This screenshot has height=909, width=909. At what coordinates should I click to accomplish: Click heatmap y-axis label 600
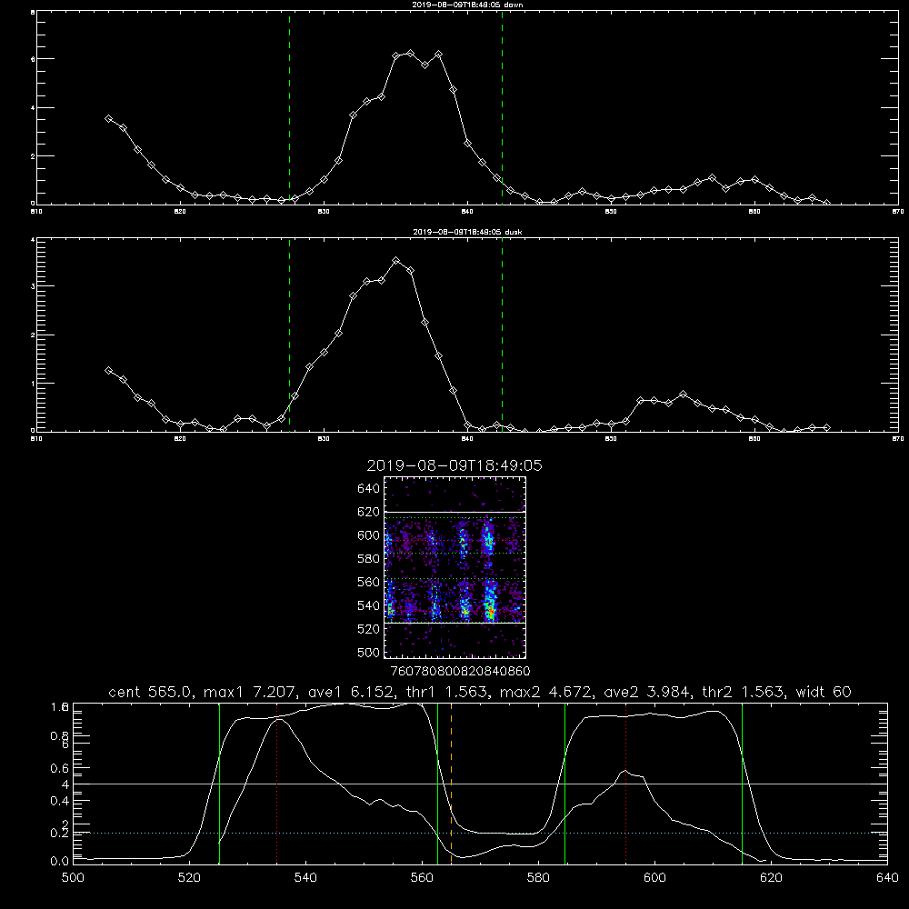(x=369, y=535)
